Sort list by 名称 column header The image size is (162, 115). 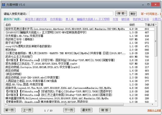(x=66, y=25)
